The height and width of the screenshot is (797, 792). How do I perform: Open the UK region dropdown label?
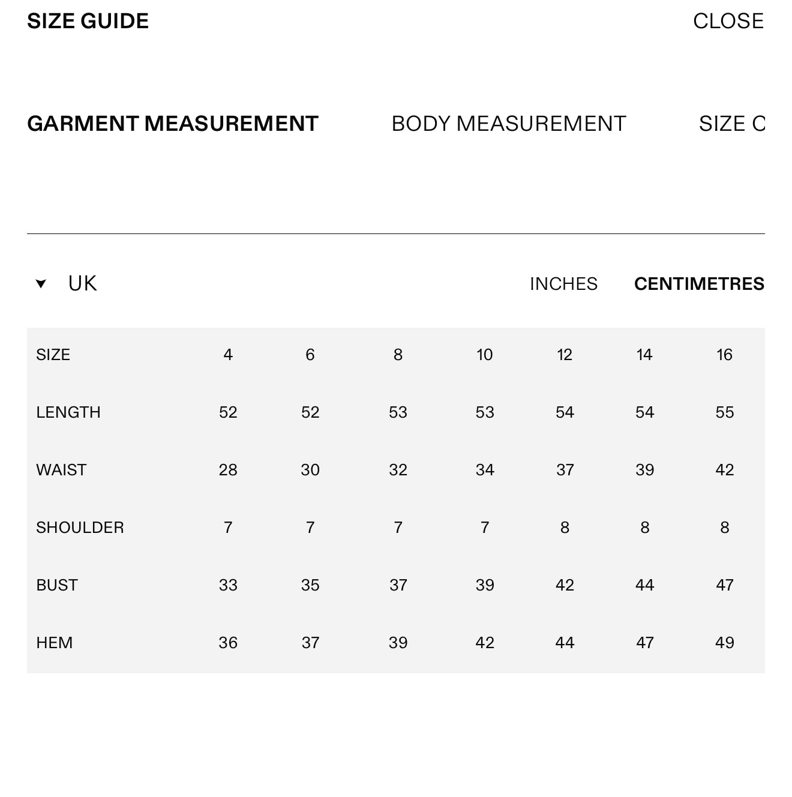click(82, 283)
